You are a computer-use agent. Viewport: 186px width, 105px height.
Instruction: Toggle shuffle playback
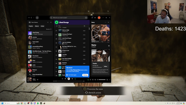pyautogui.click(x=62, y=79)
